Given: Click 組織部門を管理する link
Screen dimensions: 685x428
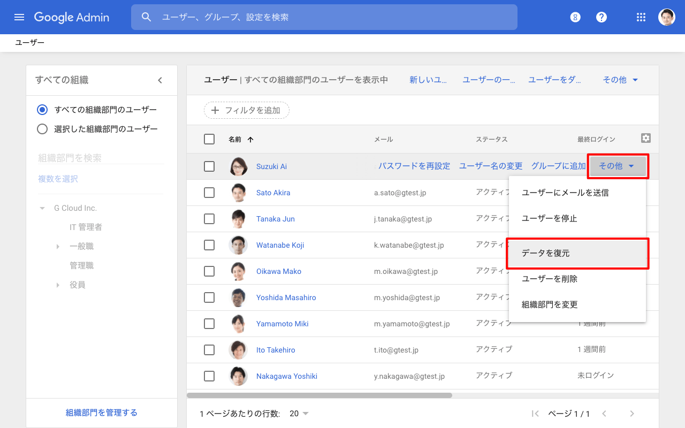Looking at the screenshot, I should point(102,412).
